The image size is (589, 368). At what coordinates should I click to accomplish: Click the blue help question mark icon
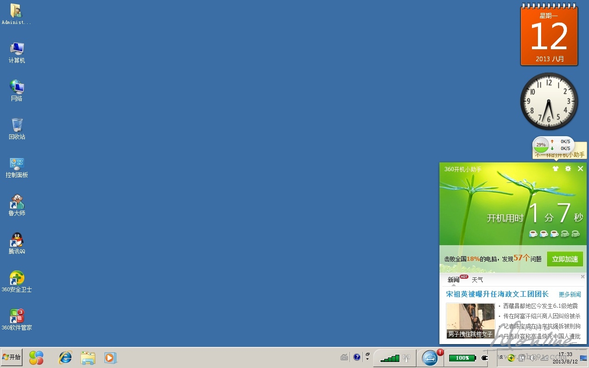(357, 357)
